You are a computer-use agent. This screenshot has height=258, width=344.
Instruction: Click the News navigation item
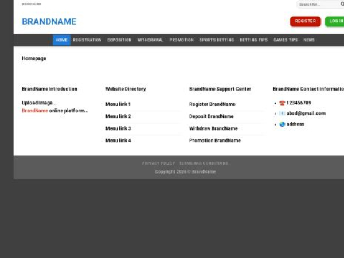click(x=309, y=40)
